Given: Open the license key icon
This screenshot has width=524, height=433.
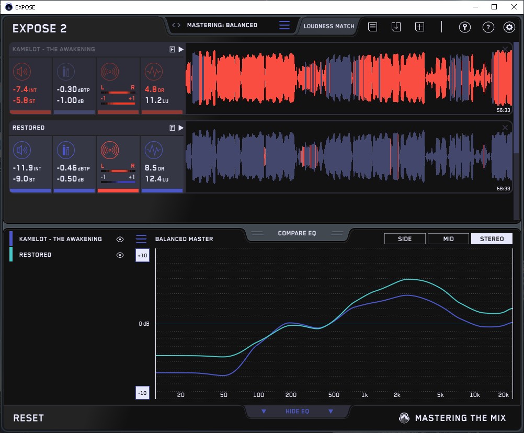Looking at the screenshot, I should tap(464, 27).
